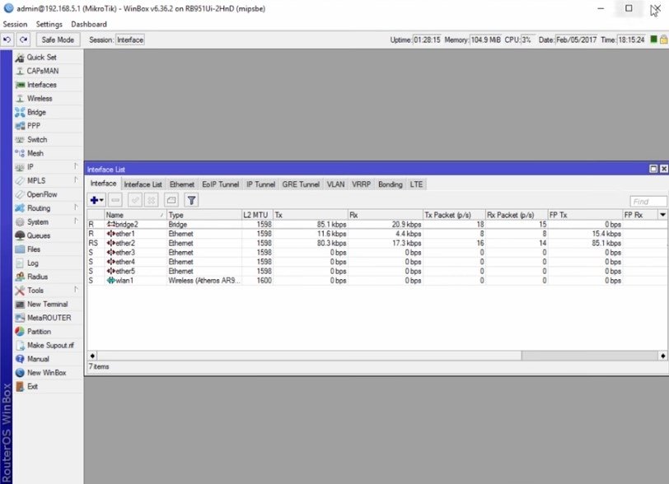This screenshot has height=484, width=669.
Task: Switch to Interface List tab
Action: pyautogui.click(x=143, y=184)
